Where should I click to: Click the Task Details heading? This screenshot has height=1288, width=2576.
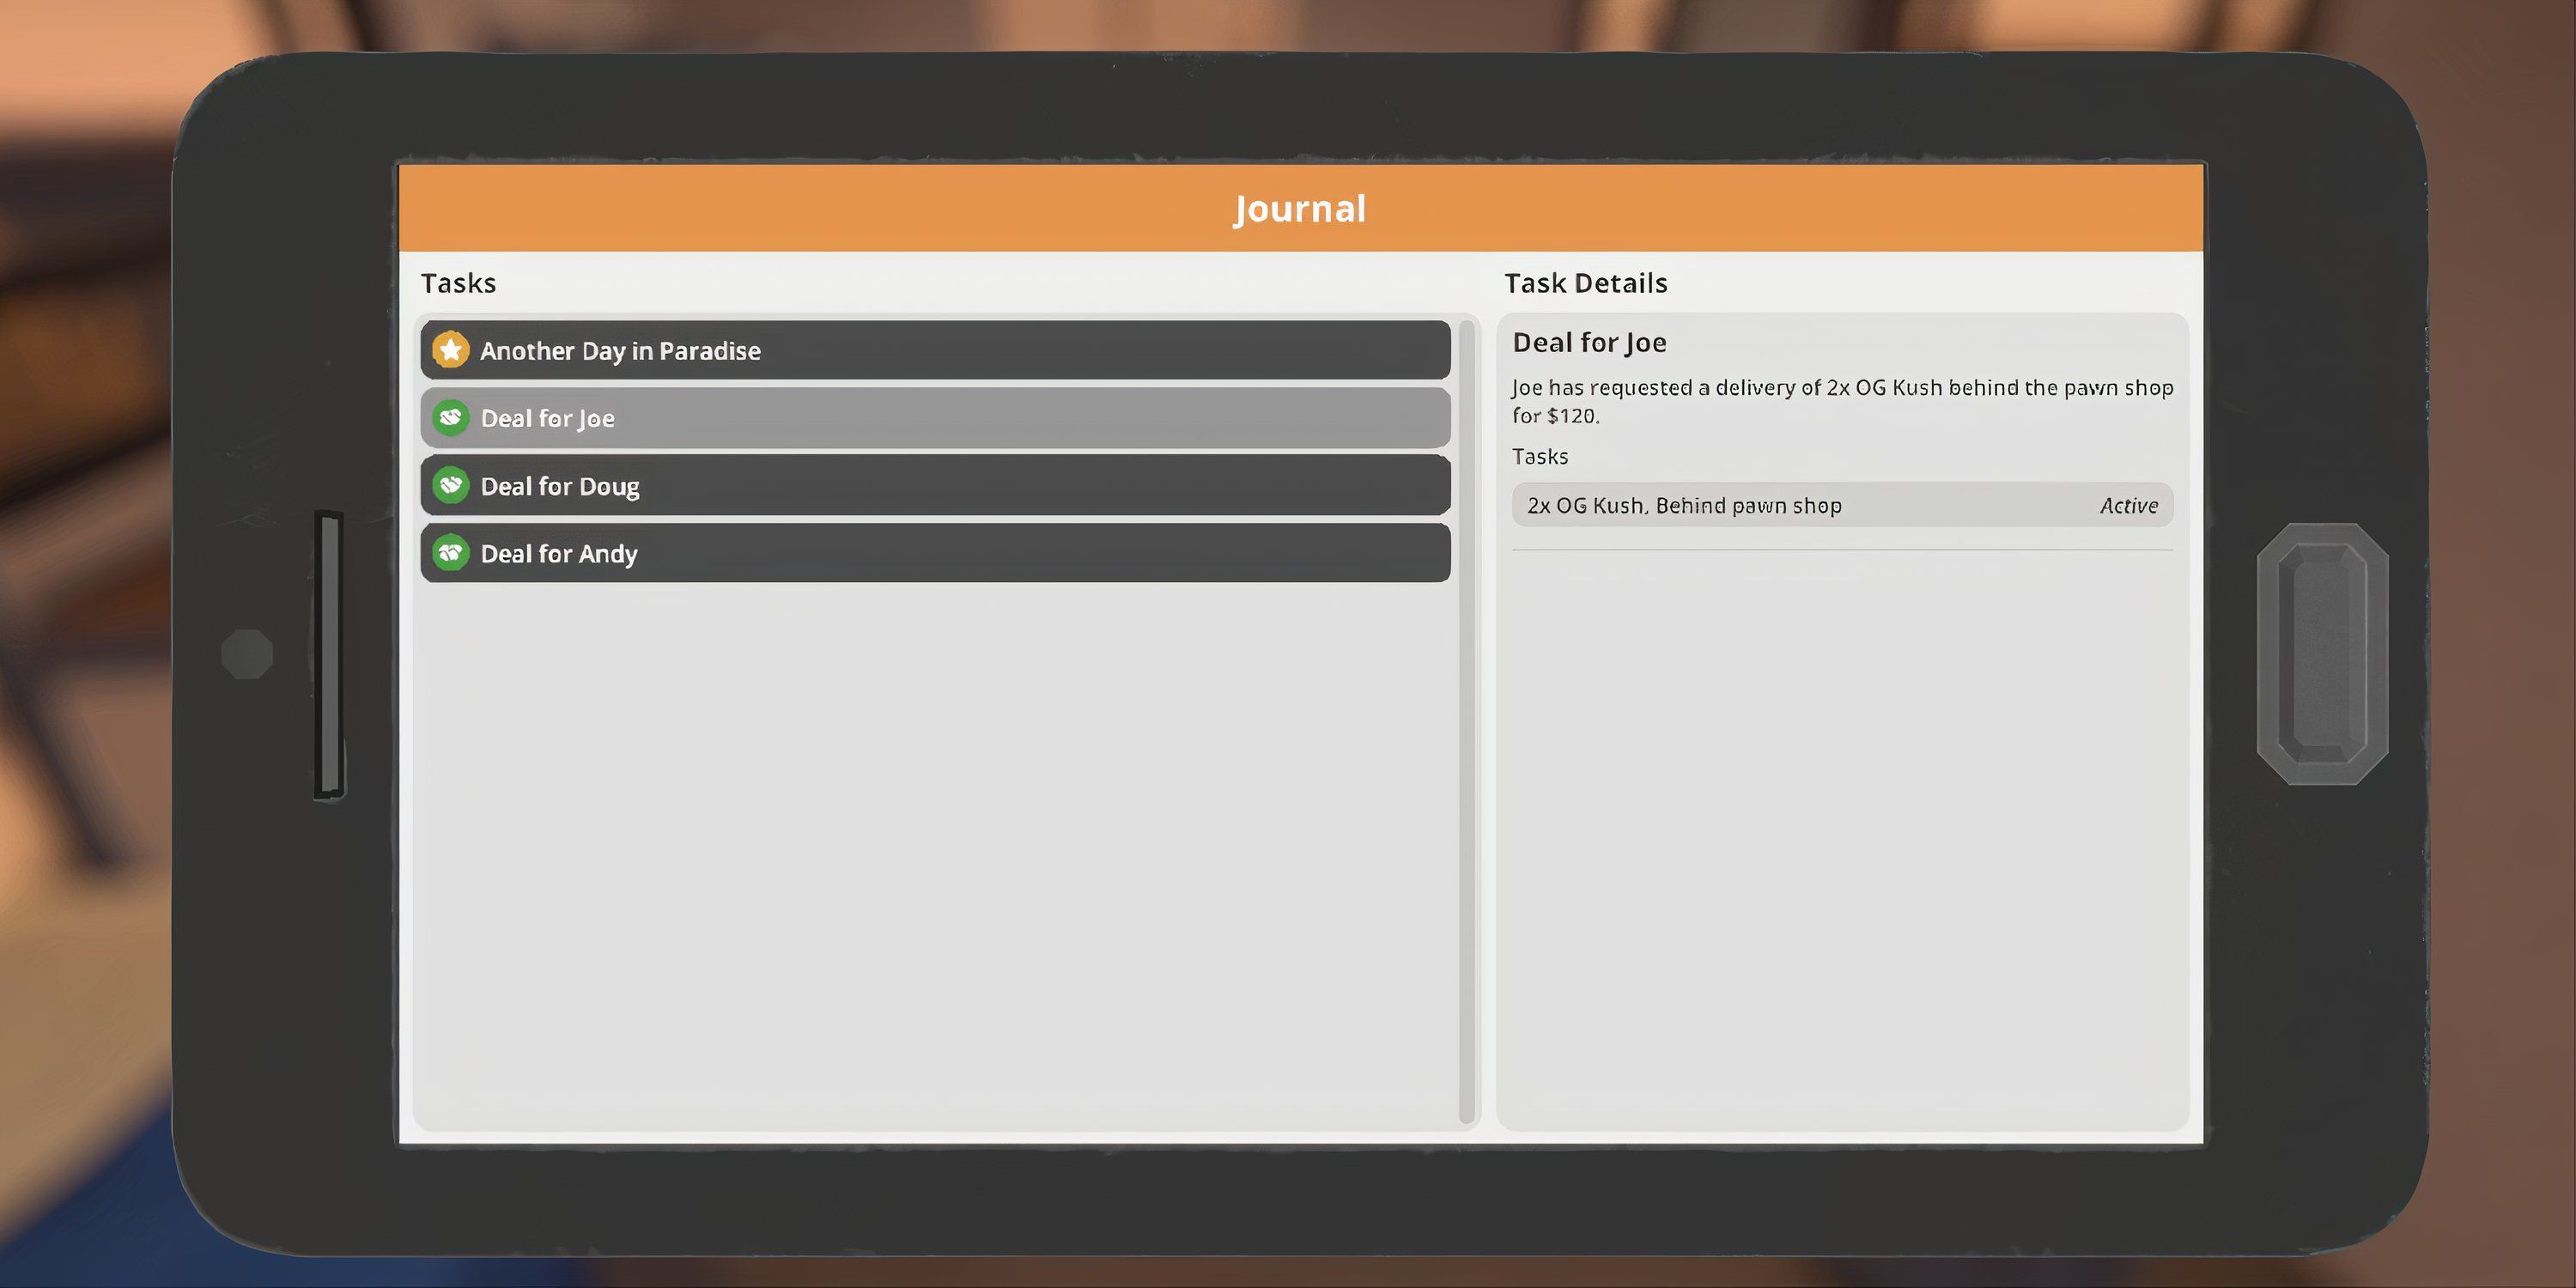pyautogui.click(x=1586, y=283)
